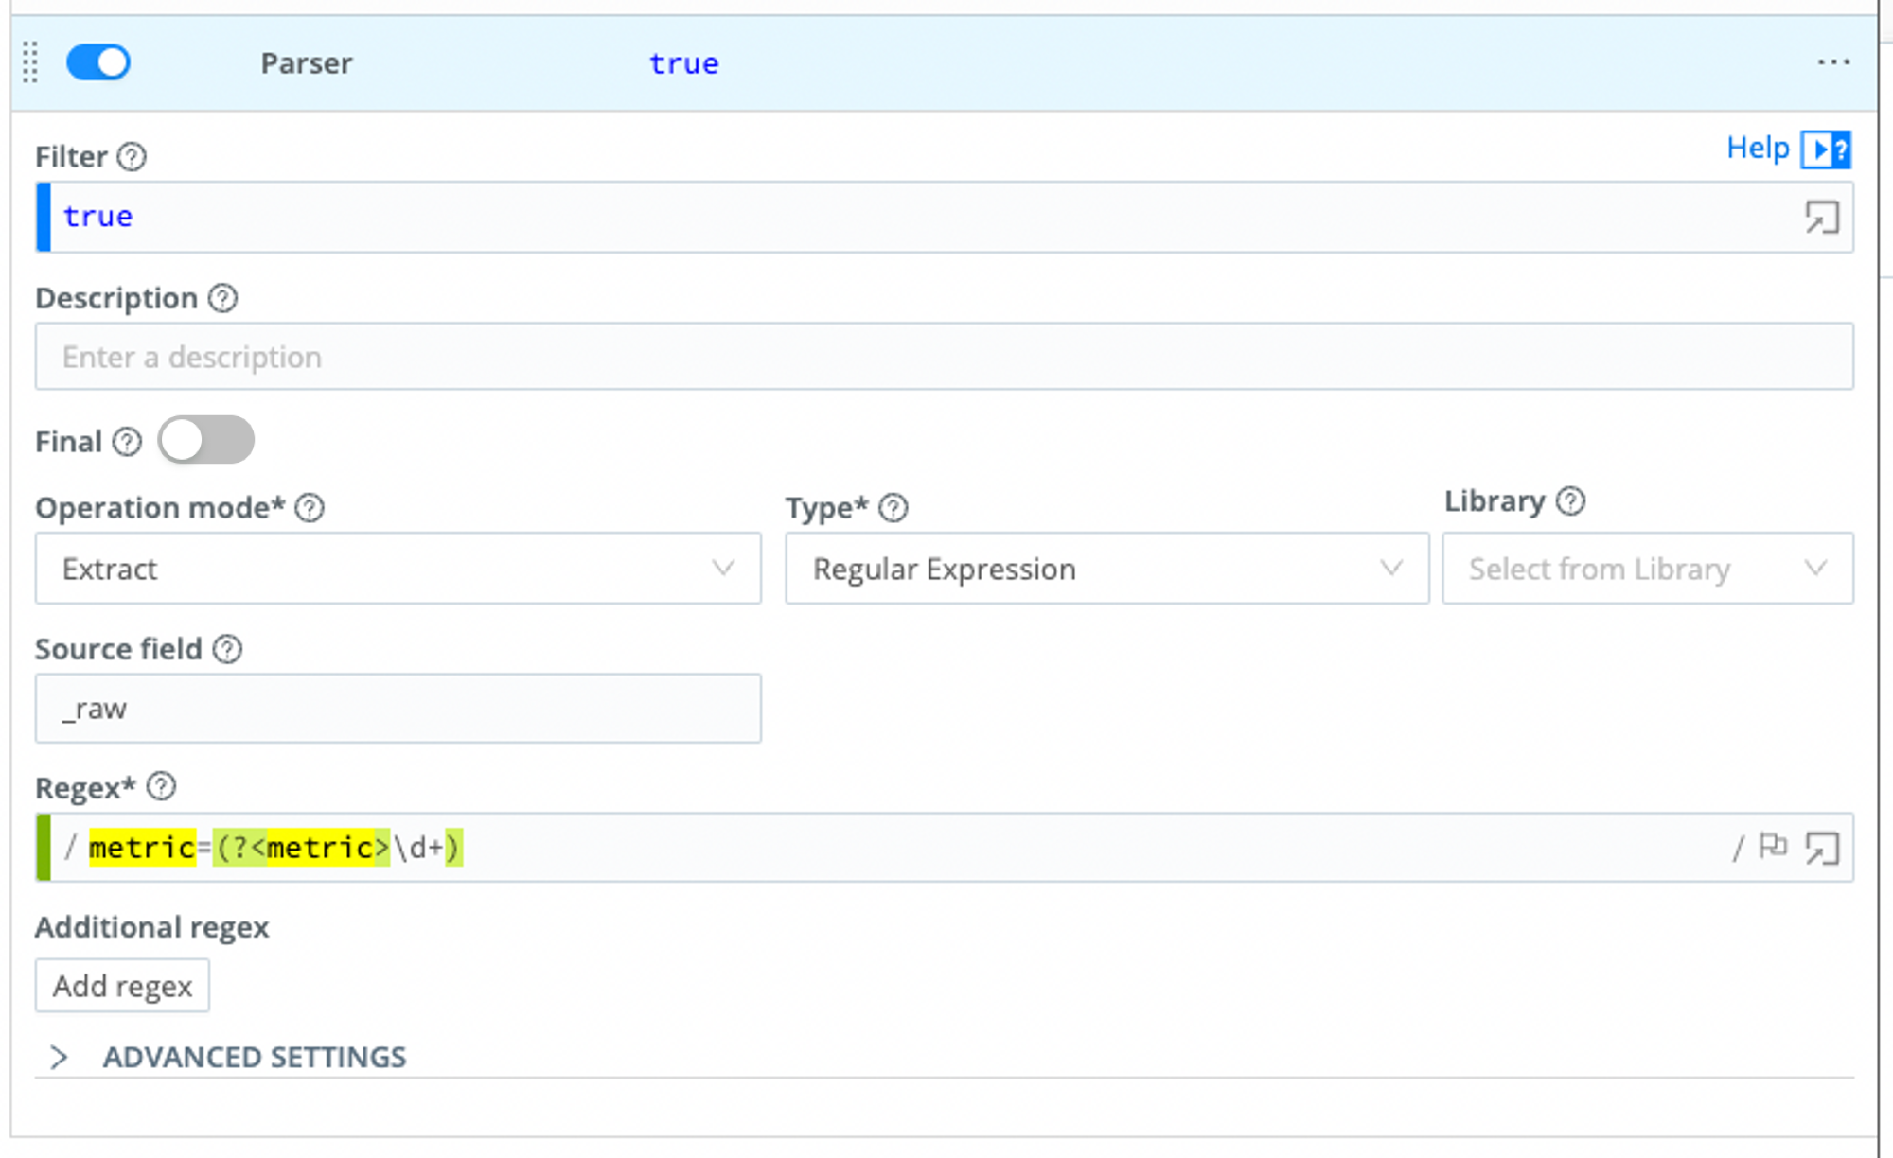Click the help icon next to Regex
1893x1158 pixels.
click(x=160, y=786)
